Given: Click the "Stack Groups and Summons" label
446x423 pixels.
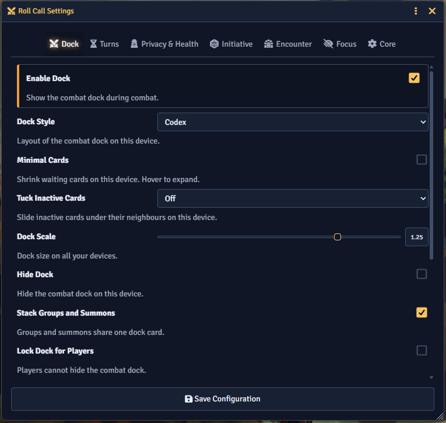Looking at the screenshot, I should pos(66,313).
